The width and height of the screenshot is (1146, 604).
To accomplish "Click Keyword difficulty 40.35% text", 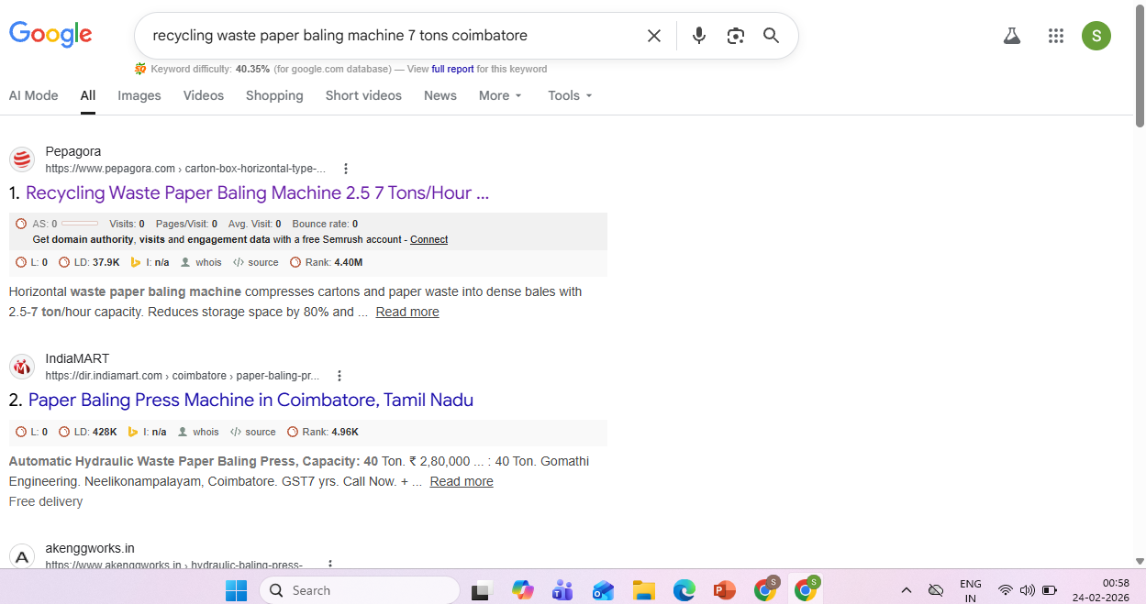I will pyautogui.click(x=210, y=69).
